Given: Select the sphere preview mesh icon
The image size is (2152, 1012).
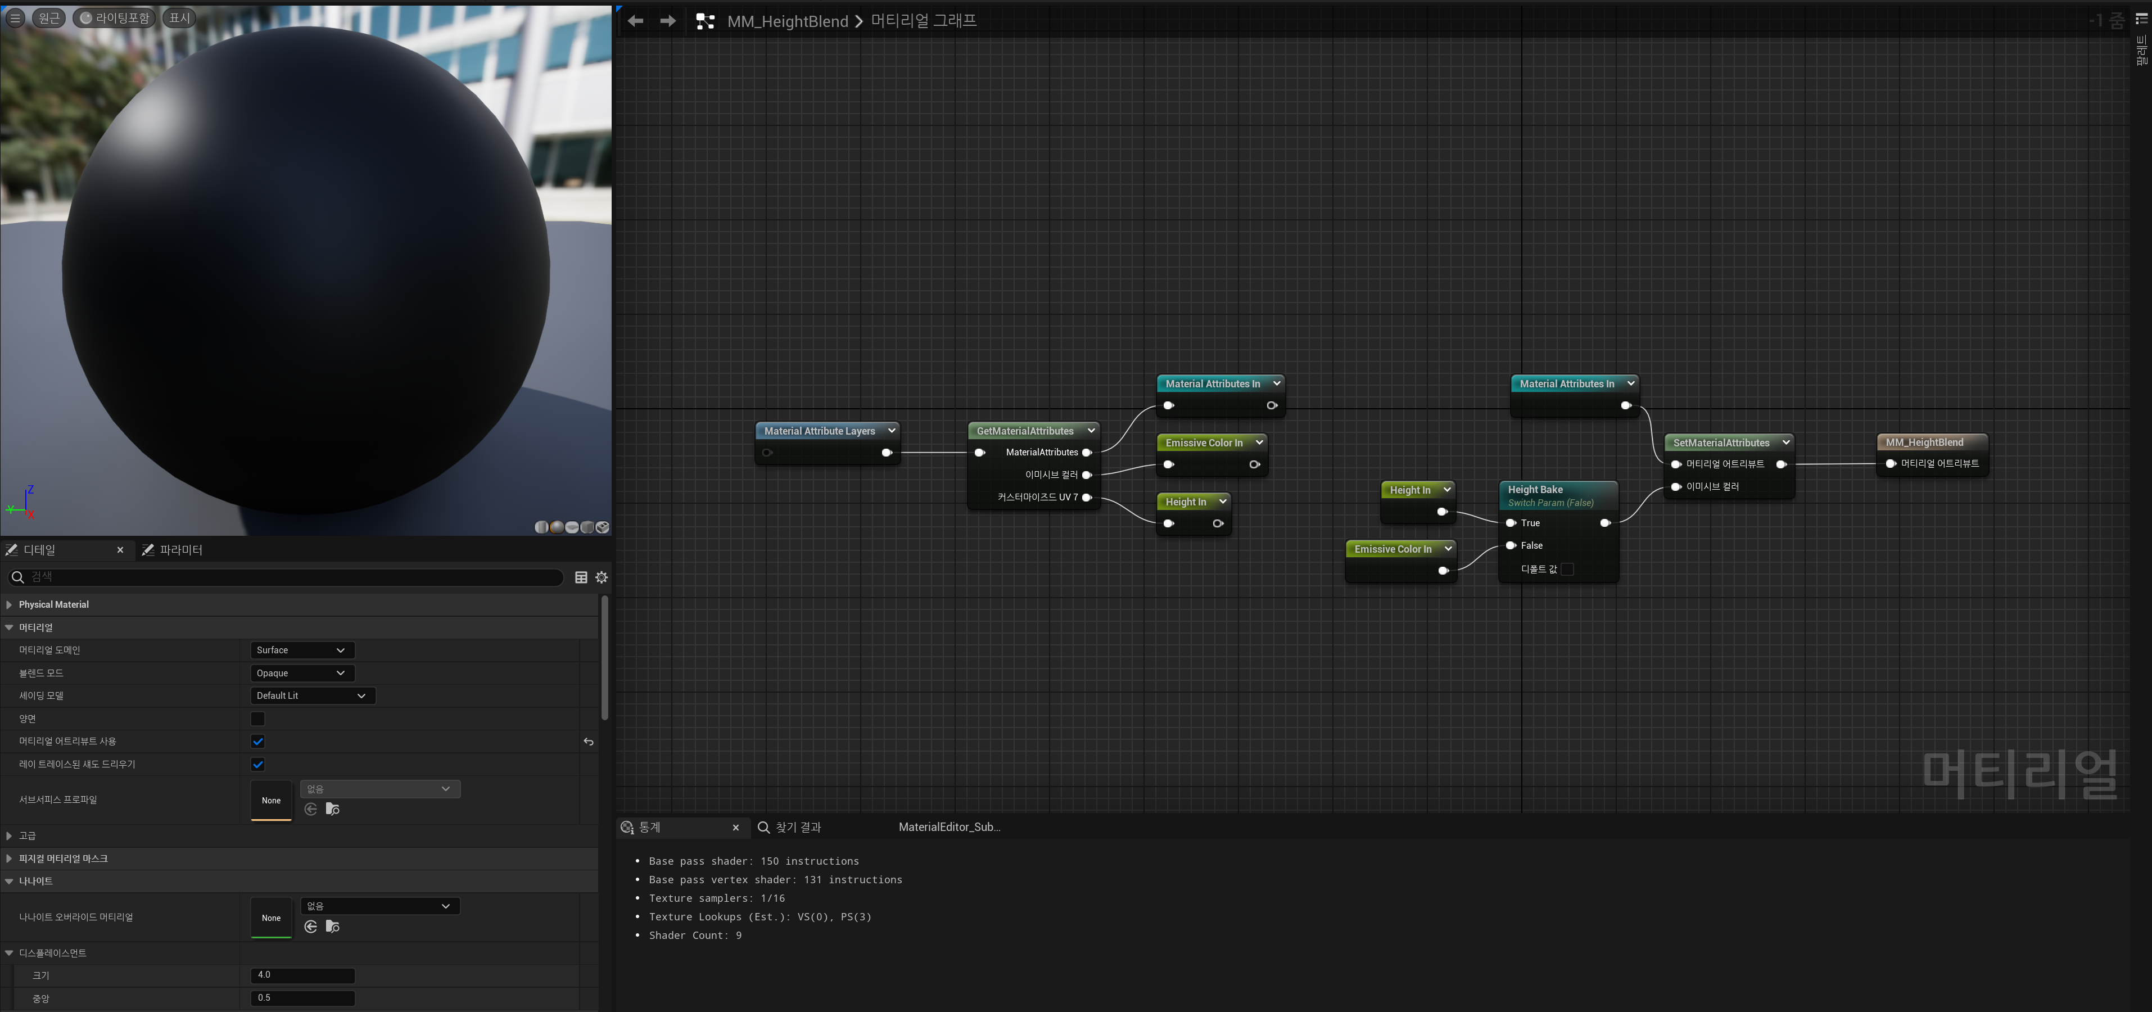Looking at the screenshot, I should click(557, 527).
